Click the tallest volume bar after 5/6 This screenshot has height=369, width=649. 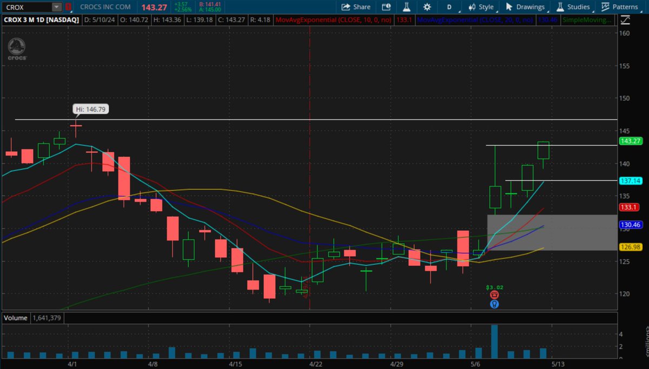[494, 341]
